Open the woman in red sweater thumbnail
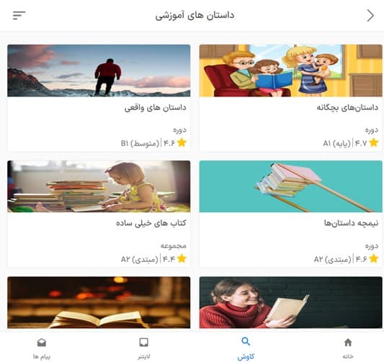The height and width of the screenshot is (362, 384). point(290,302)
